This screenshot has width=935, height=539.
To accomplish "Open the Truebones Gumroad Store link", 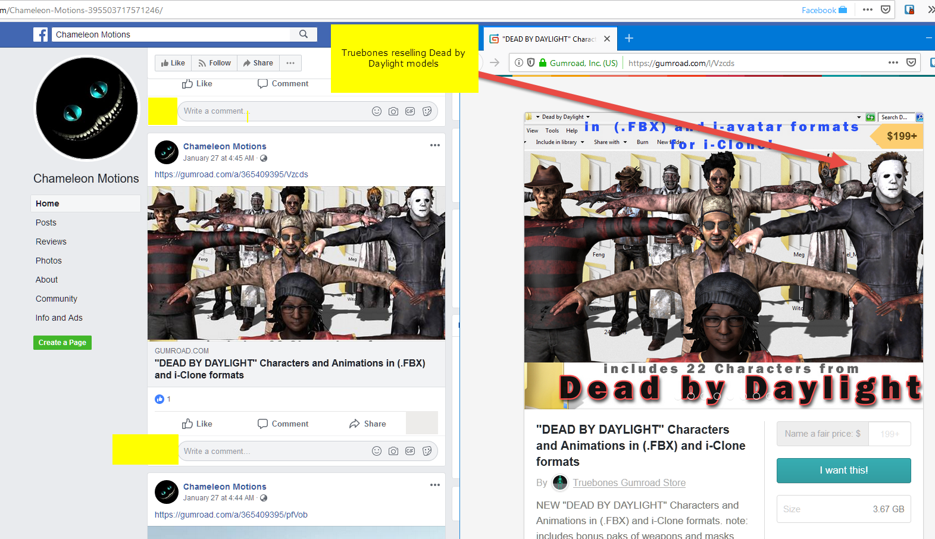I will point(629,482).
